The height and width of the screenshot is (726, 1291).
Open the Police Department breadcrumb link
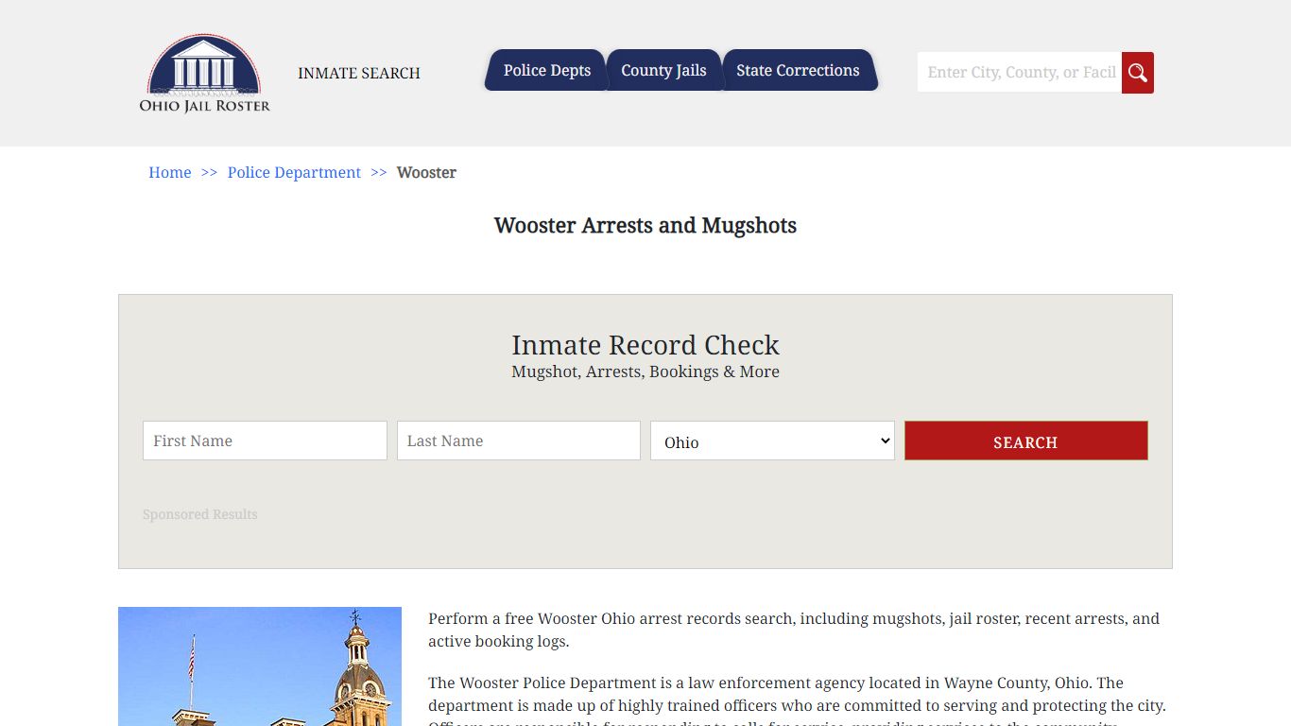[294, 172]
